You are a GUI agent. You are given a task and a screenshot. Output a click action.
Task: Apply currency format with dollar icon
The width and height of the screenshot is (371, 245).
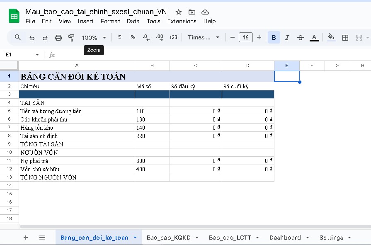(x=119, y=37)
